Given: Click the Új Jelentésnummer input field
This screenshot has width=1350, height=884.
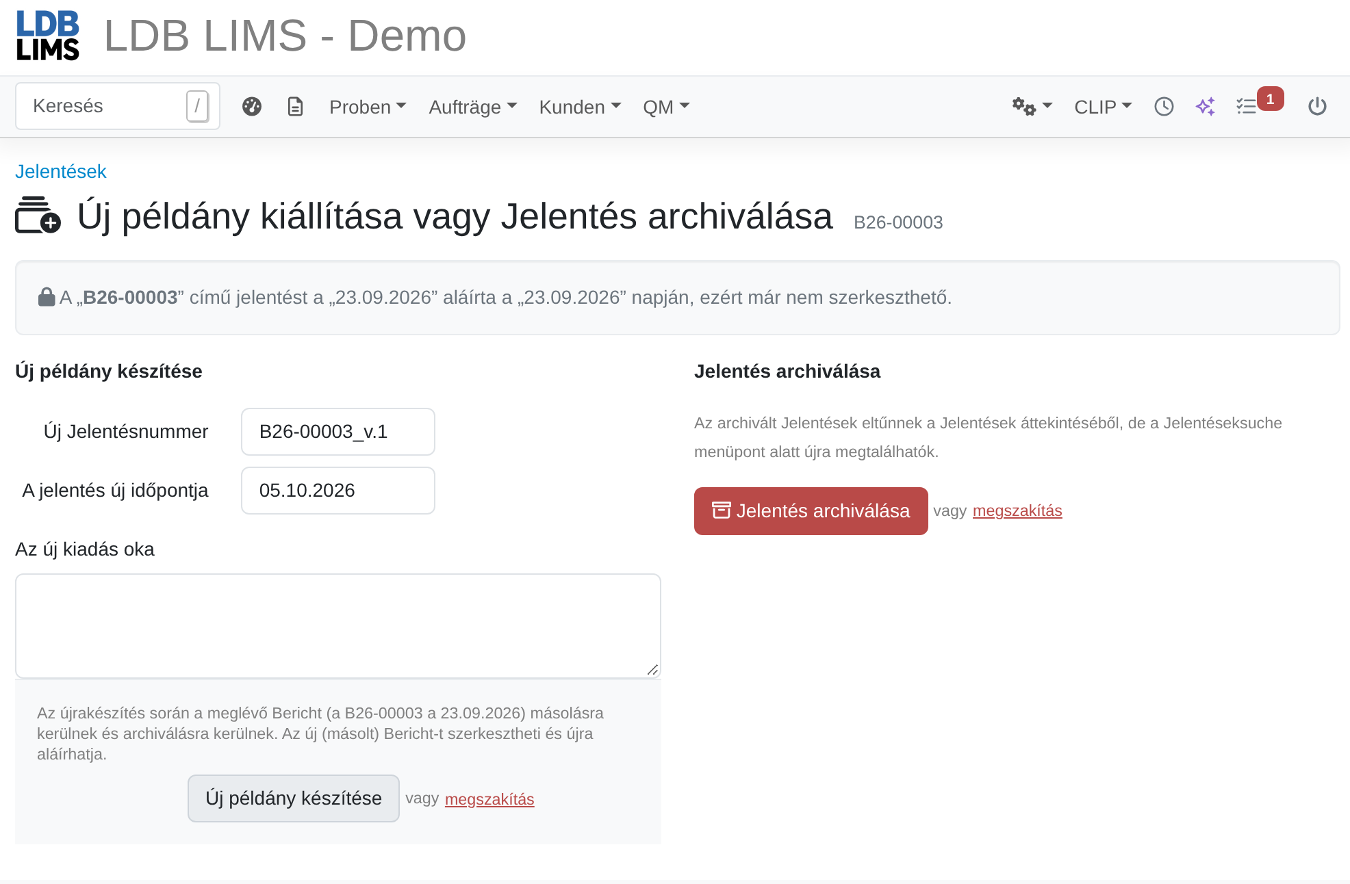Looking at the screenshot, I should coord(338,432).
